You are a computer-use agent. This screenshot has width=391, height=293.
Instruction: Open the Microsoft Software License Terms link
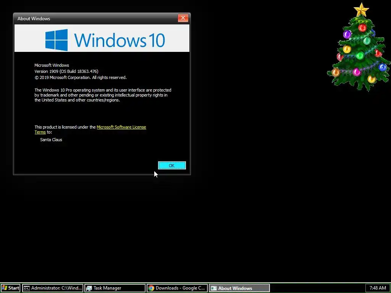tap(121, 127)
